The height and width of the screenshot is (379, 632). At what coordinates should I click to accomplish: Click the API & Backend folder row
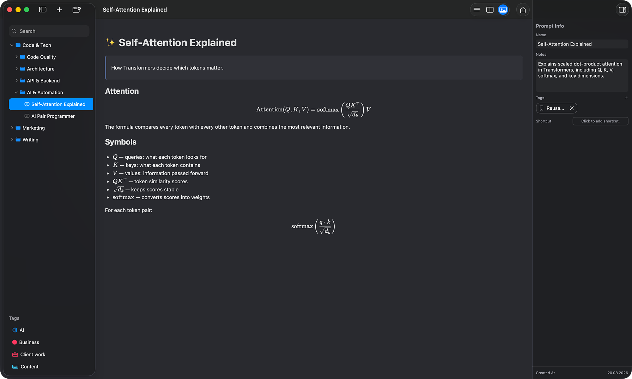tap(51, 80)
